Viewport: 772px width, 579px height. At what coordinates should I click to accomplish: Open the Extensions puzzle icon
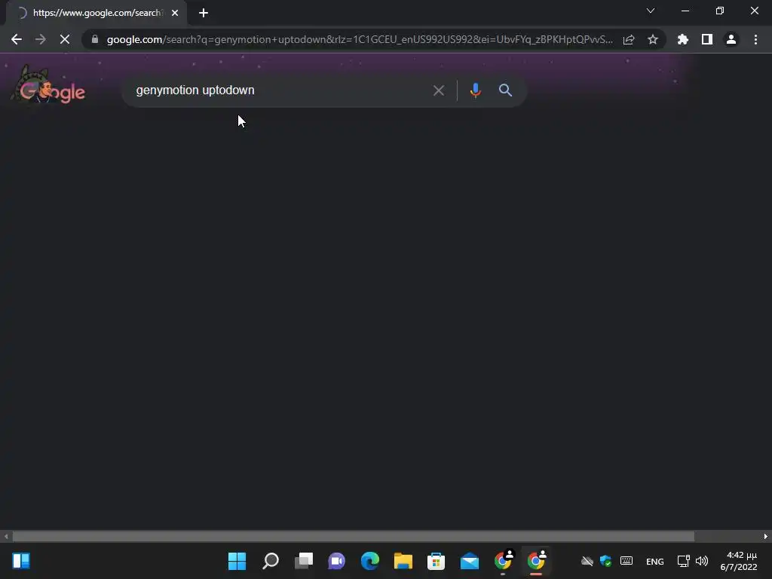tap(683, 39)
